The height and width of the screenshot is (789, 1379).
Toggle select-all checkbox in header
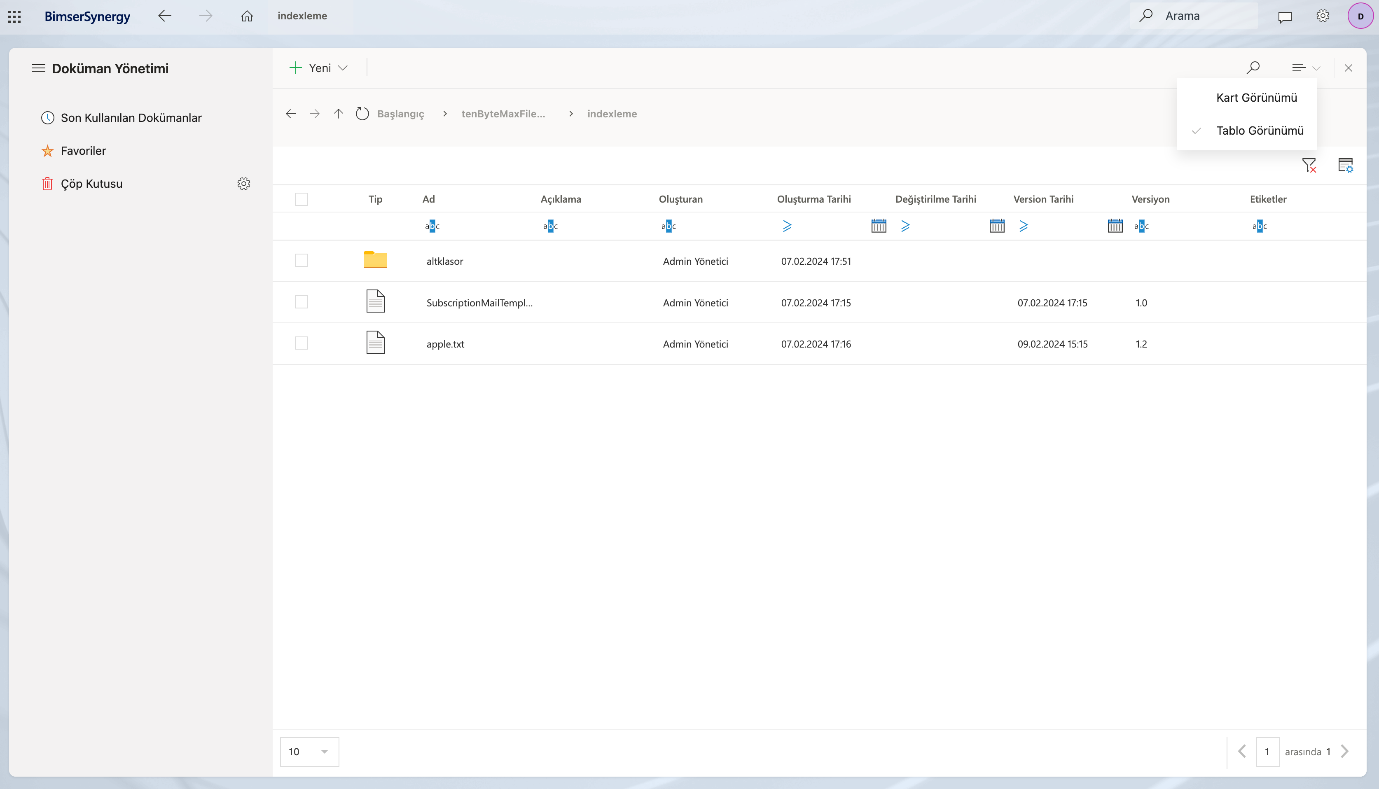(x=301, y=199)
